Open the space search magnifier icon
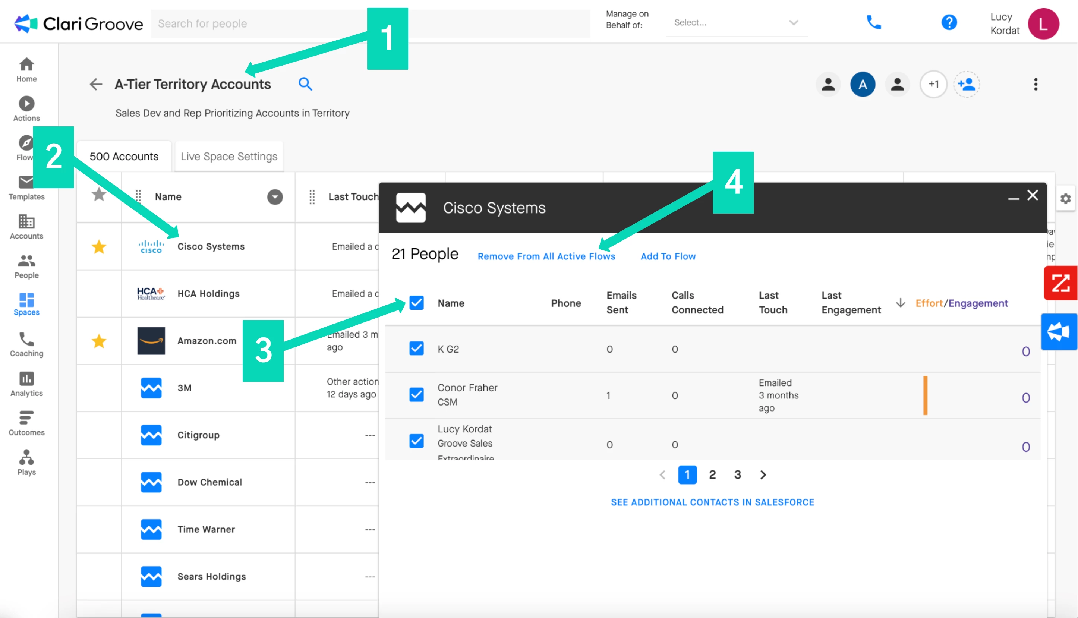1078x618 pixels. 305,84
